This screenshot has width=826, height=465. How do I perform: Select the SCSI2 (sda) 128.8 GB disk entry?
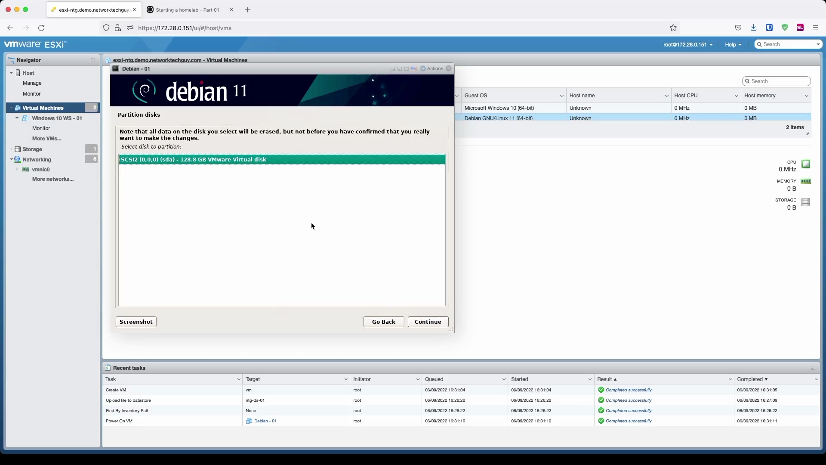click(x=282, y=160)
